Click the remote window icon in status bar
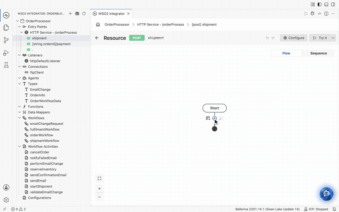The width and height of the screenshot is (339, 212). [5, 209]
